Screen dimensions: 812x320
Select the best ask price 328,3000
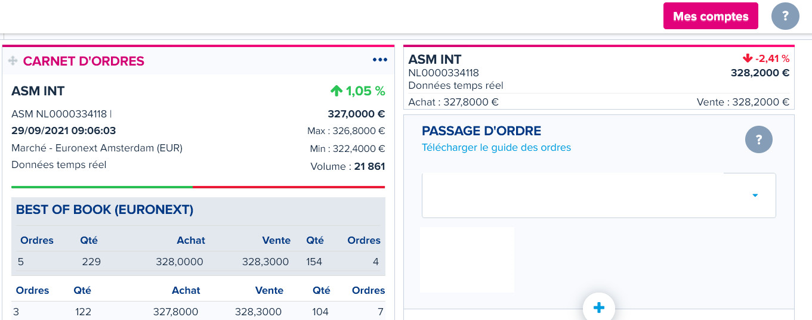(x=265, y=262)
